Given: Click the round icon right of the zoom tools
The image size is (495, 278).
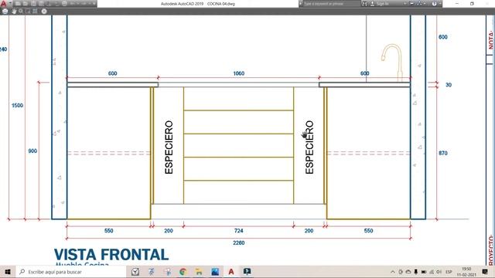Looking at the screenshot, I should pyautogui.click(x=44, y=12).
